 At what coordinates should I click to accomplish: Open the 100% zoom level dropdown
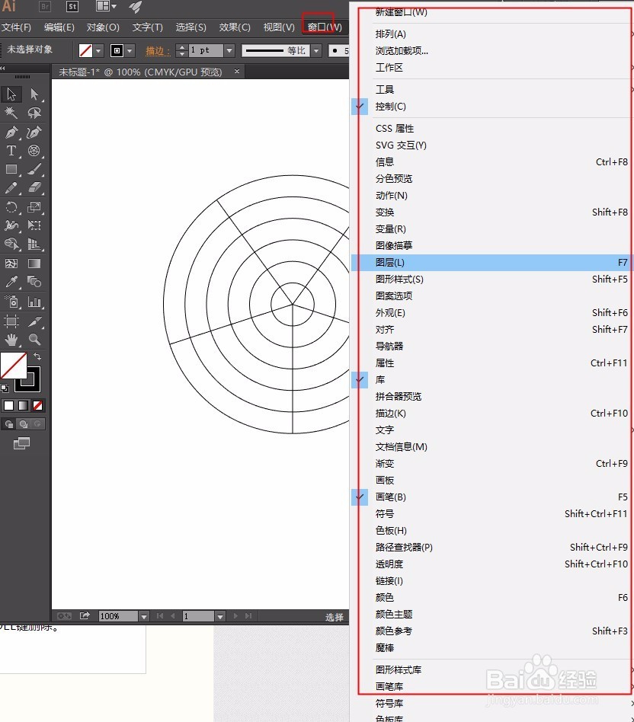coord(144,616)
